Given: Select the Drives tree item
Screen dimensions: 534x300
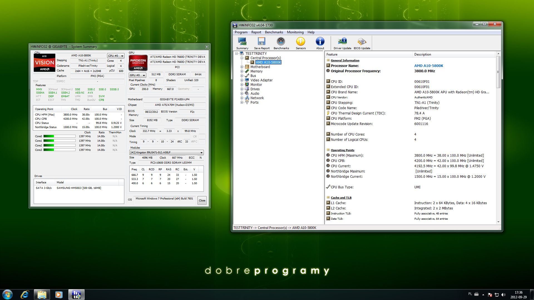Looking at the screenshot, I should [x=255, y=89].
